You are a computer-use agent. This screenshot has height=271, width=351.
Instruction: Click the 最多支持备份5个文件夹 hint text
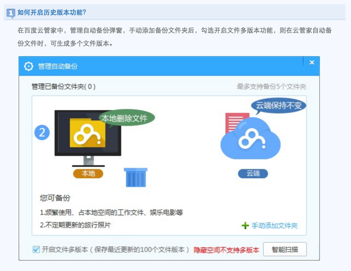pyautogui.click(x=271, y=86)
